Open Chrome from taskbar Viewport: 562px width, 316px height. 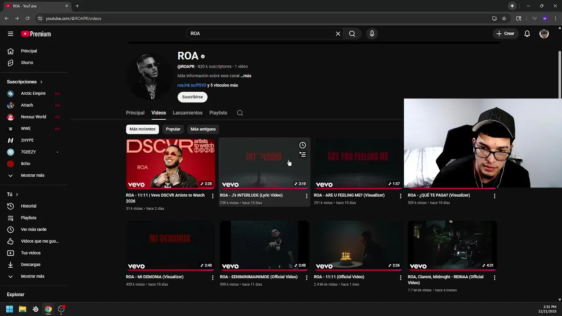(x=48, y=309)
